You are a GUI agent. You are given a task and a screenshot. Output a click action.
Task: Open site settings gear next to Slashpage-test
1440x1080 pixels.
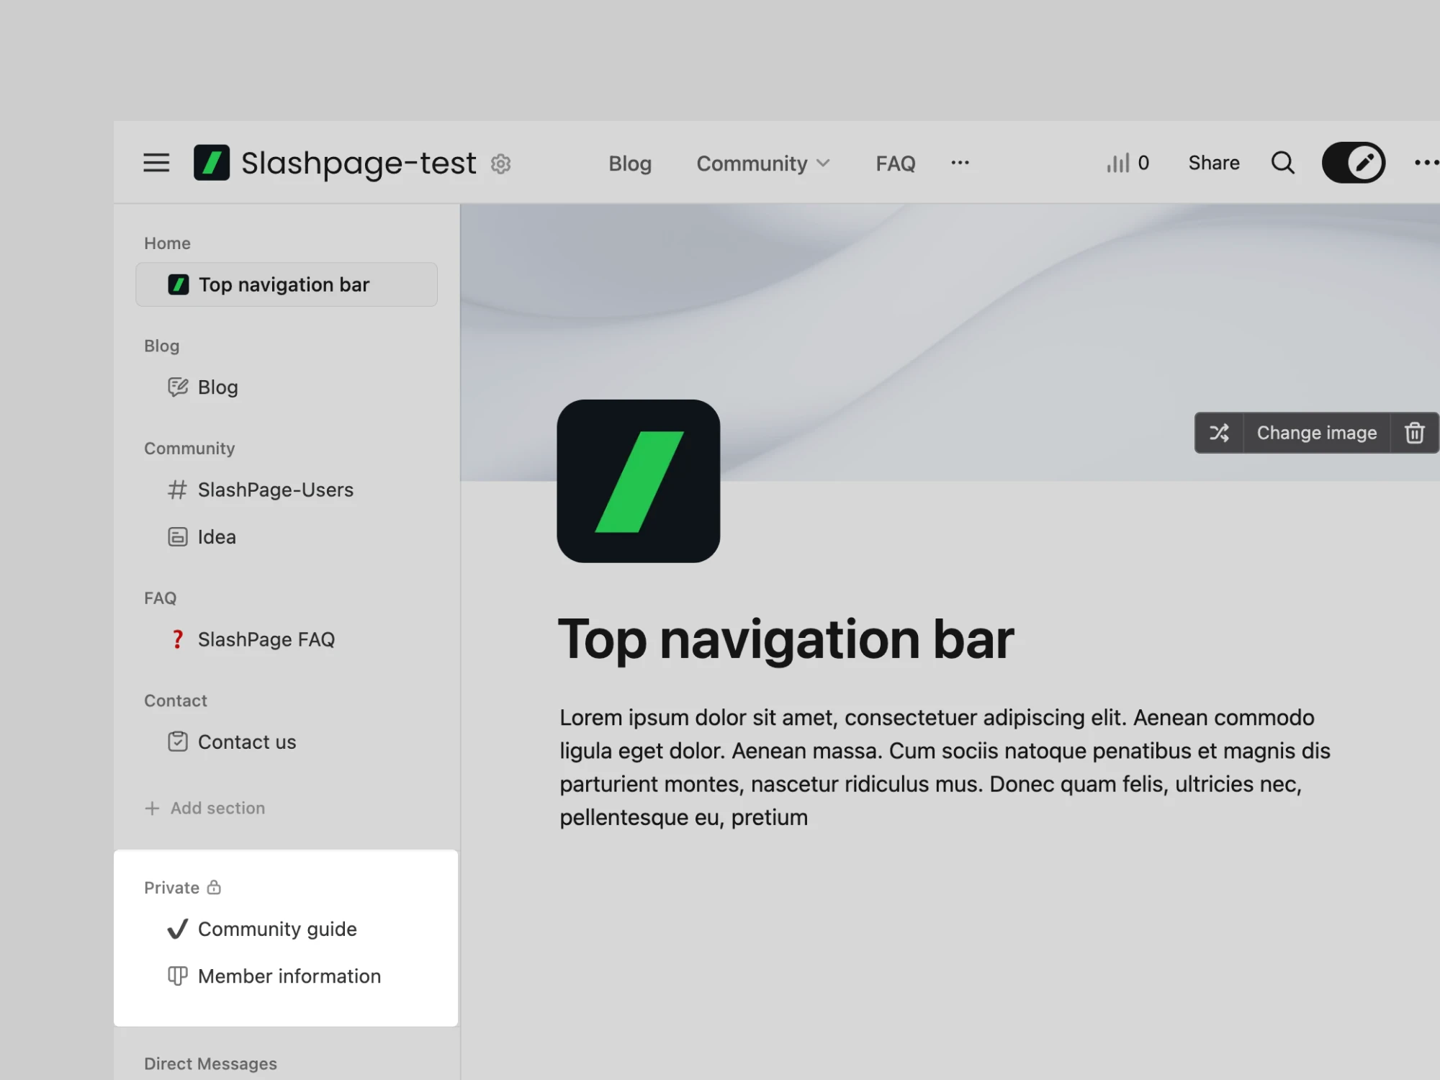(x=501, y=164)
